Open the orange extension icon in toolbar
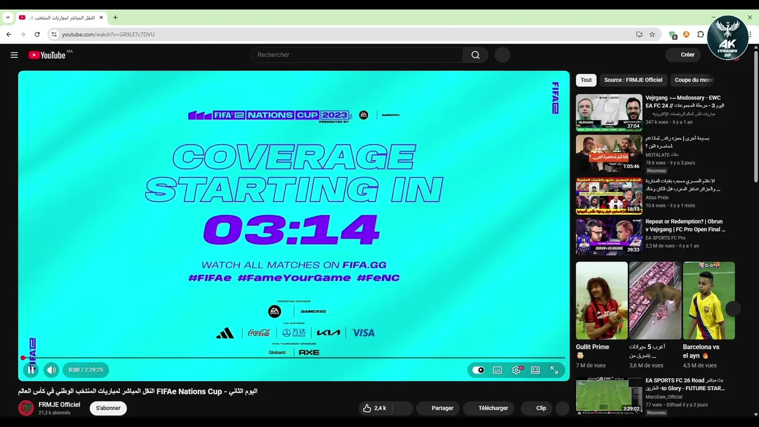759x427 pixels. pos(686,34)
